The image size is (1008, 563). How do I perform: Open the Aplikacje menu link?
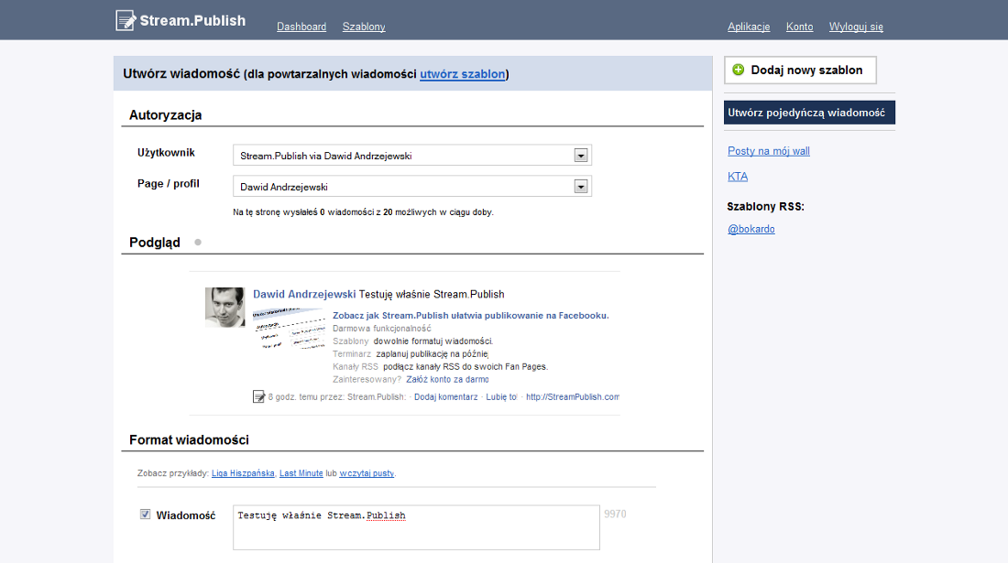click(x=749, y=27)
